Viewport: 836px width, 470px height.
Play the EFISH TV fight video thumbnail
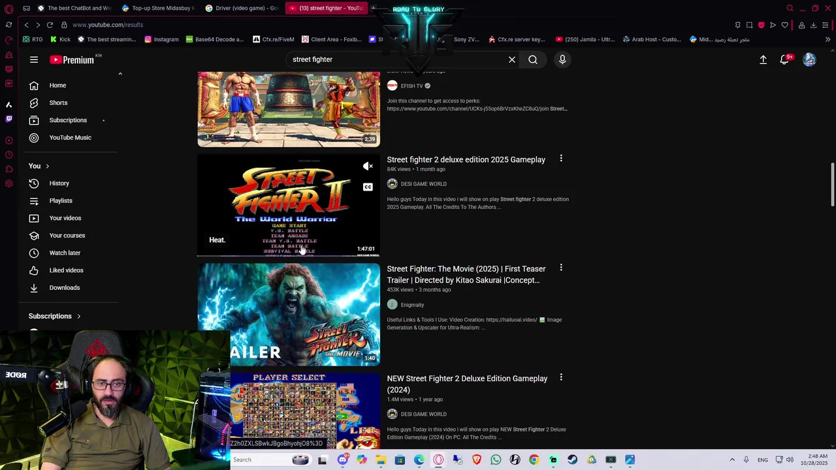tap(289, 109)
